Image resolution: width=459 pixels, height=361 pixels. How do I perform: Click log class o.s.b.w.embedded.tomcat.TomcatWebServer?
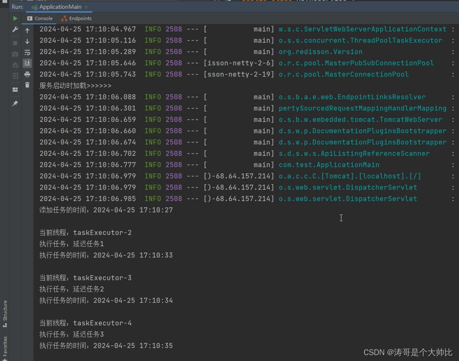click(360, 120)
